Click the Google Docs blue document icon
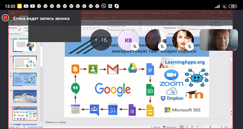Viewport: 243px width, 129px height. click(150, 69)
